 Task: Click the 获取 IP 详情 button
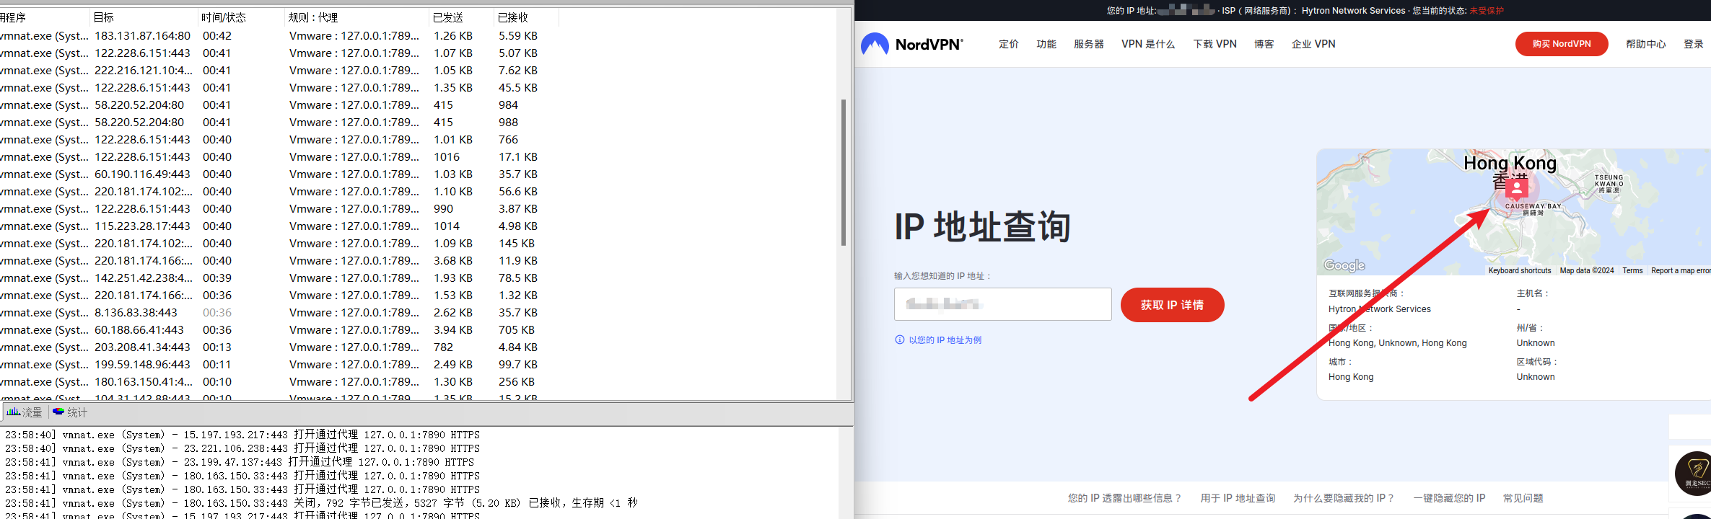coord(1172,305)
